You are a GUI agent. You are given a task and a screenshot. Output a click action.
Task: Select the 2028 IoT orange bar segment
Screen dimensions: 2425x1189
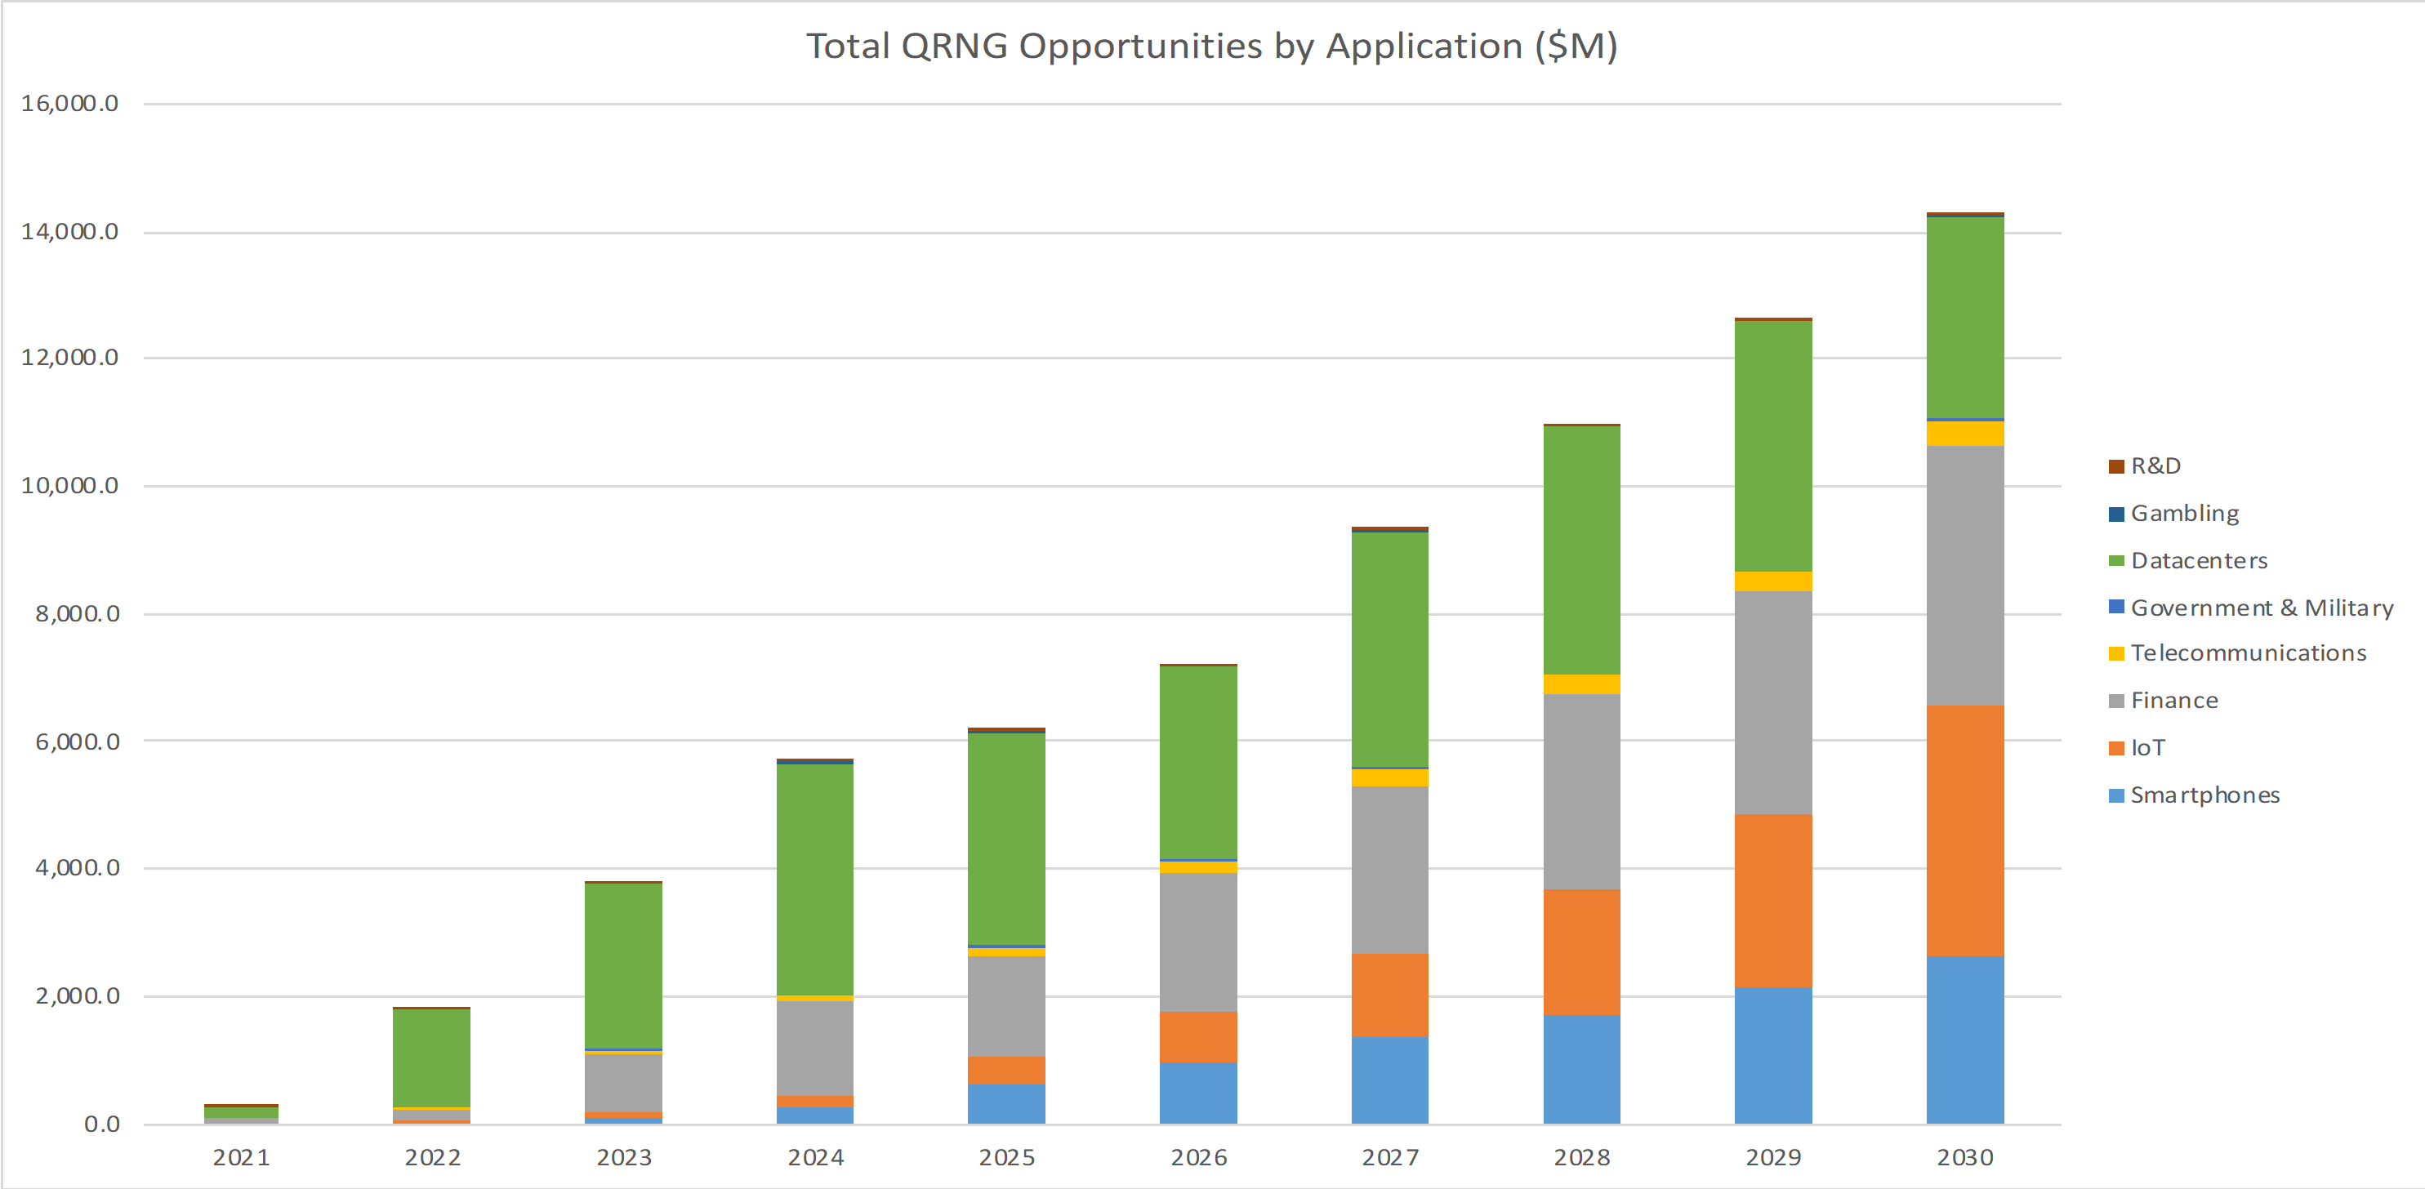coord(1581,953)
